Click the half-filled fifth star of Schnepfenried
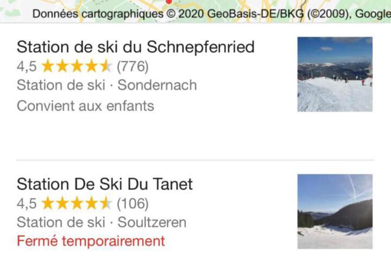Viewport: 391px width, 260px height. 106,66
